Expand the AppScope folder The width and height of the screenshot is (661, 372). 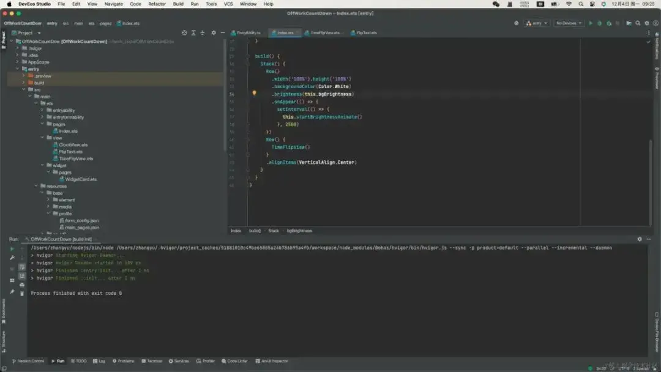click(18, 62)
